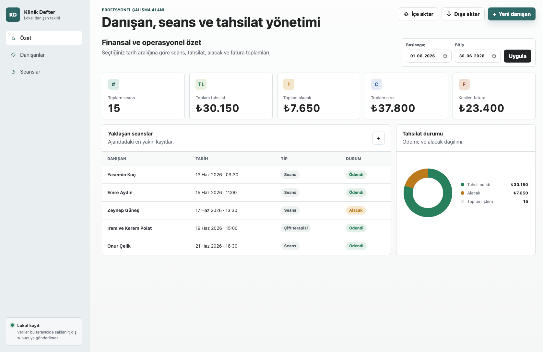Select the Zeynep Güneş row name
Screen dimensions: 543x352
[123, 210]
